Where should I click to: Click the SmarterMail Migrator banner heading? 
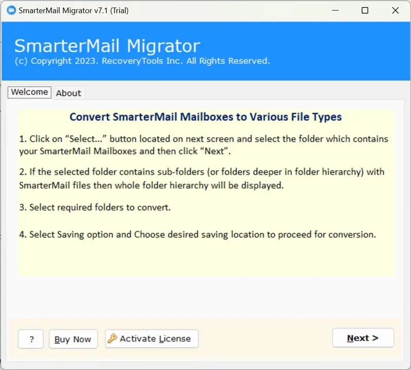[x=107, y=46]
